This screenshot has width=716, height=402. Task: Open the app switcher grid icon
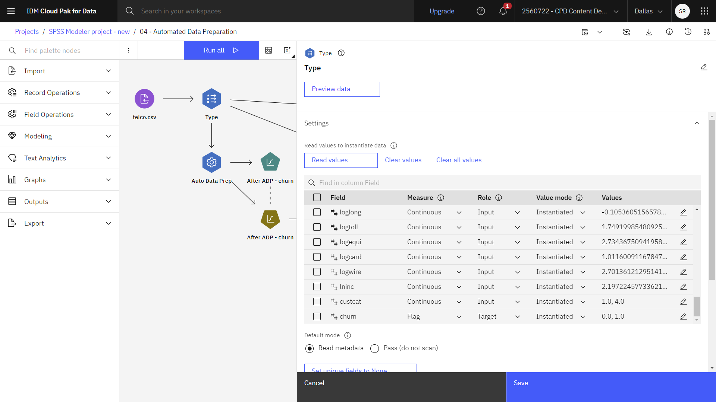click(704, 11)
